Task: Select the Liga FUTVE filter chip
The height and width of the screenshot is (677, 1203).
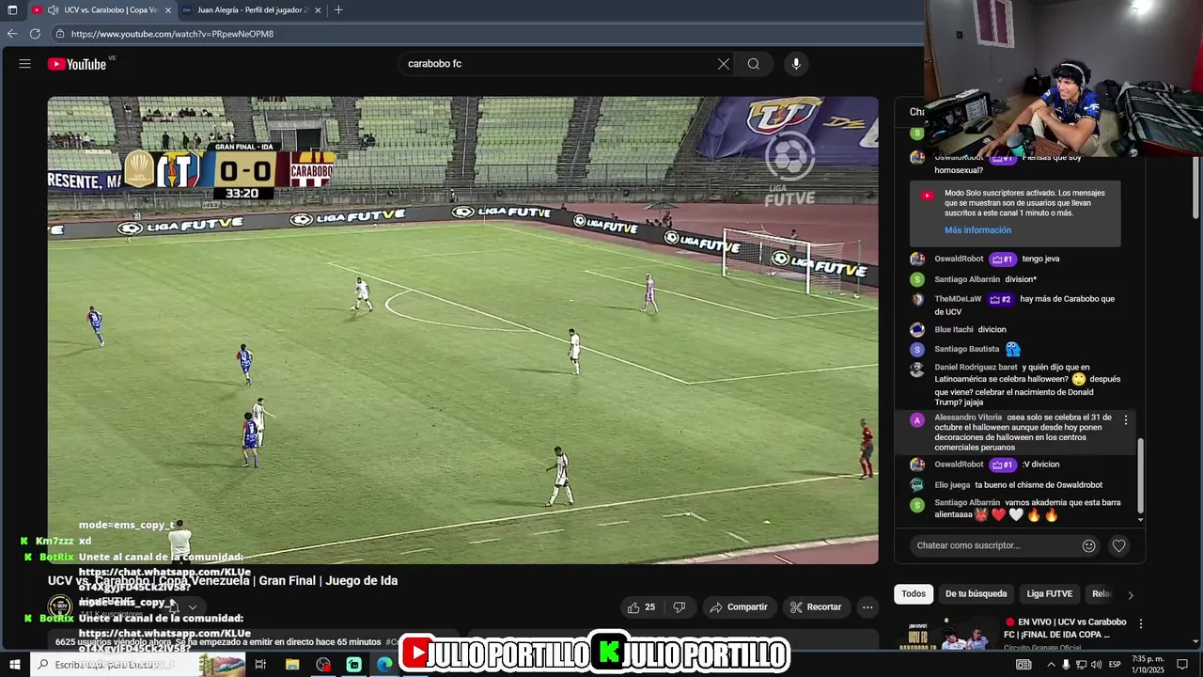Action: click(1049, 594)
